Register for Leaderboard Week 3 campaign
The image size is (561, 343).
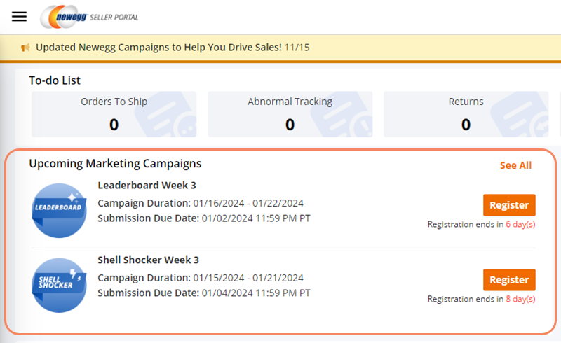(x=509, y=205)
